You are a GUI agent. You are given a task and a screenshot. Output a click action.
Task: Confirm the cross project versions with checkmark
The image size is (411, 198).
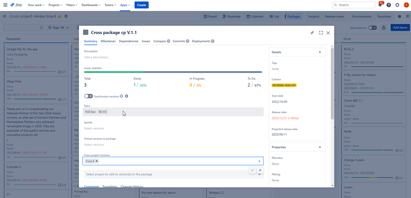pyautogui.click(x=252, y=170)
